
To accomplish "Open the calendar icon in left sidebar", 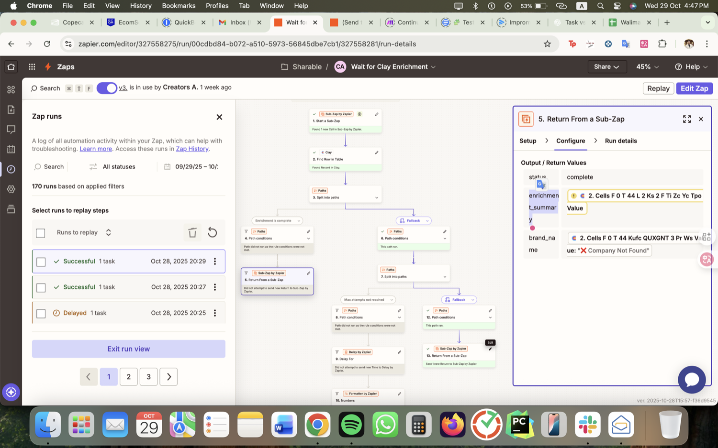I will click(x=11, y=149).
